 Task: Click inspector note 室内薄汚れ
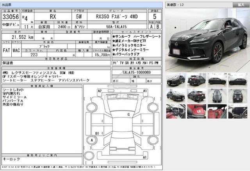tap(11, 93)
